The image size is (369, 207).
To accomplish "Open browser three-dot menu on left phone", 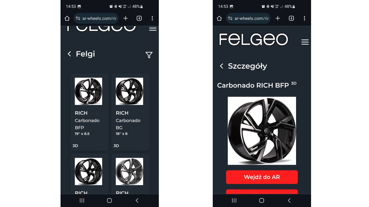I will [152, 18].
